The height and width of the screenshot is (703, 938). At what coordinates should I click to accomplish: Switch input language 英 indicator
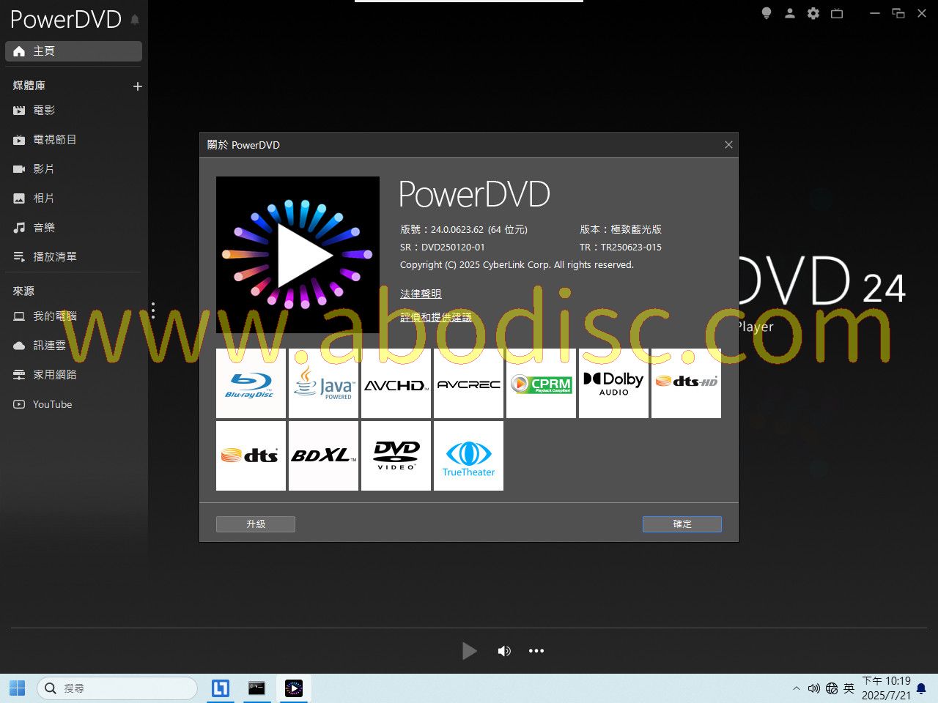[x=849, y=688]
